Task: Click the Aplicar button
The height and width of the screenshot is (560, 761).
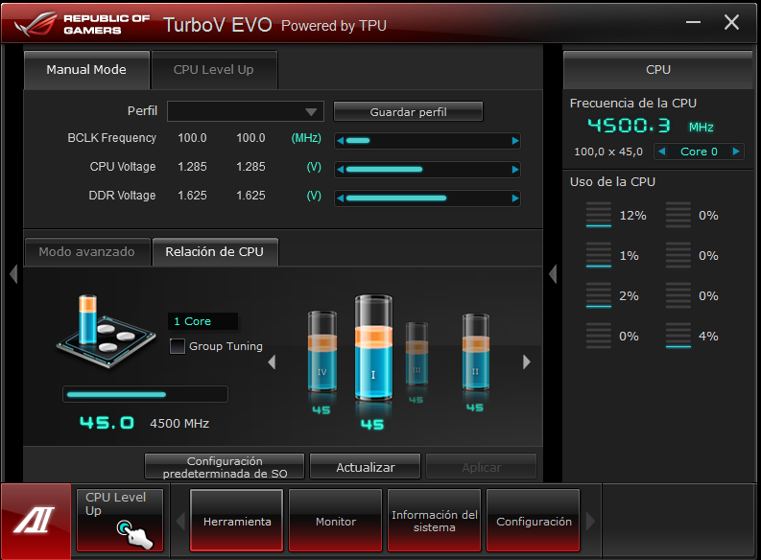Action: click(482, 467)
